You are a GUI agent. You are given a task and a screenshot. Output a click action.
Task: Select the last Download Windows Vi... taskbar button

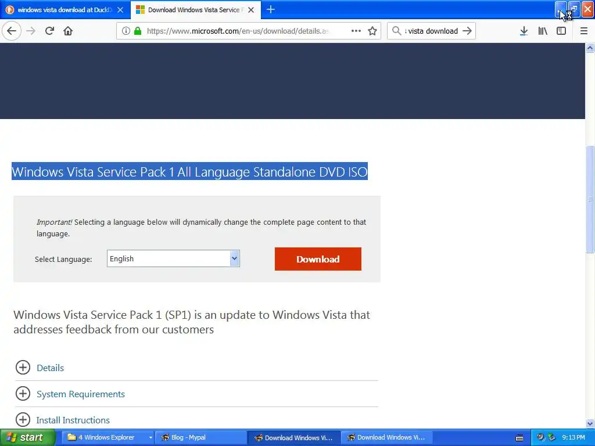pos(386,437)
